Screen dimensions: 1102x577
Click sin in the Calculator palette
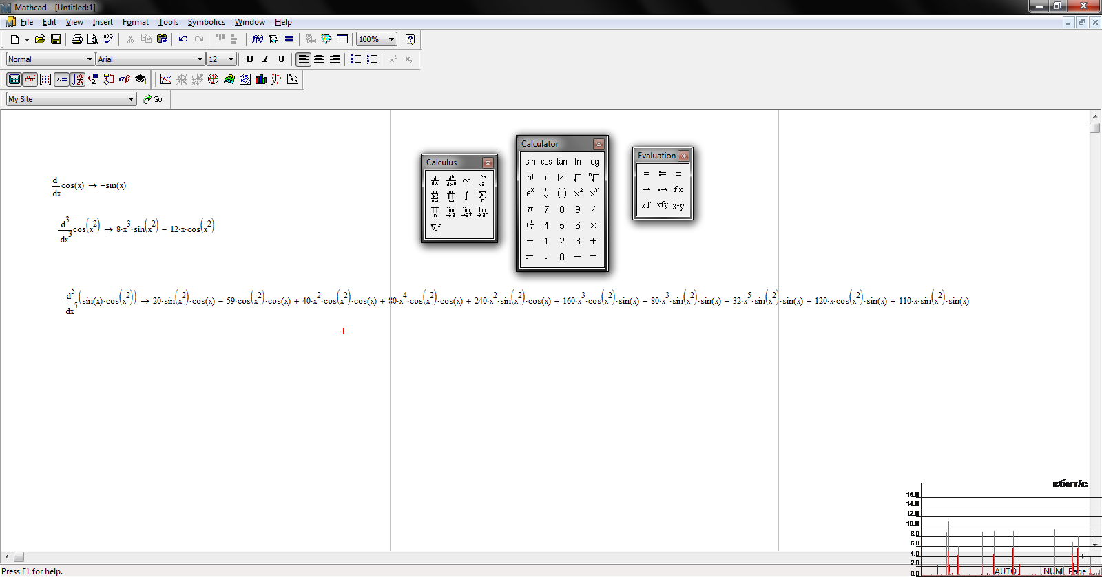[530, 162]
